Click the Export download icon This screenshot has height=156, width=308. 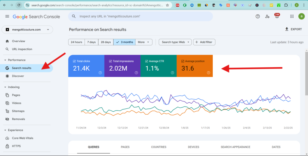tap(287, 29)
